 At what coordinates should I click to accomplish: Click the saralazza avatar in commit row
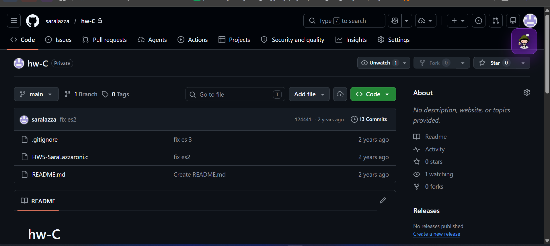(x=24, y=120)
